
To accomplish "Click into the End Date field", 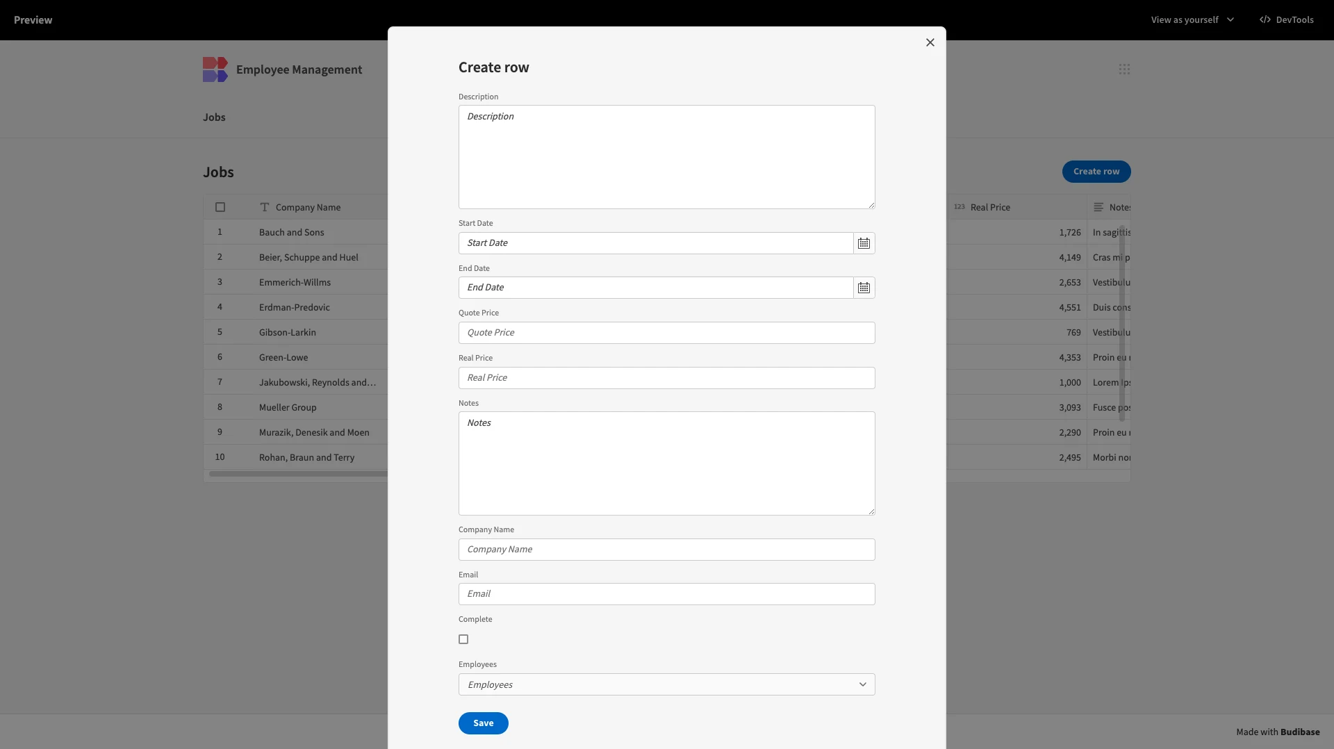I will [x=655, y=288].
